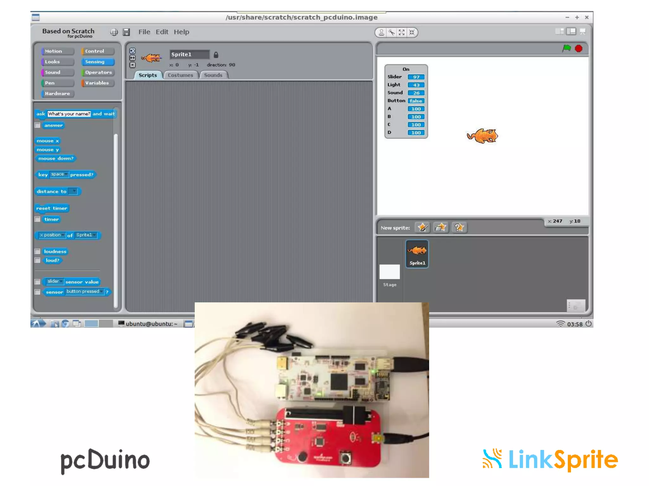This screenshot has height=486, width=649.
Task: Click the save project floppy disk icon
Action: [x=126, y=32]
